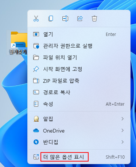136x167 pixels.
Task: Click the shield icon beside 관리자 권한으로 실행
Action: (36, 46)
